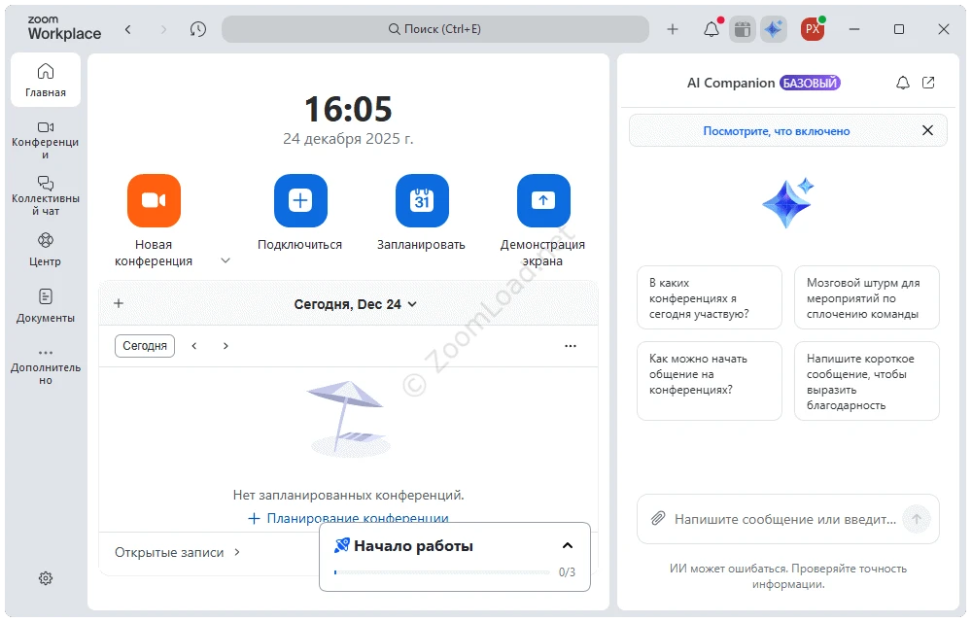Open the Запланировать calendar icon

tap(422, 200)
